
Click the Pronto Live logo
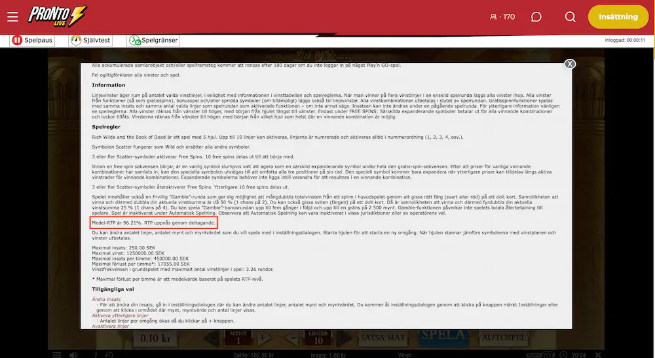tap(58, 16)
